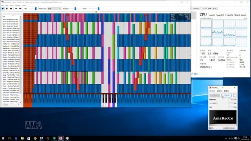
Task: Switch to the Users tab in Task Manager
Action: pos(204,9)
